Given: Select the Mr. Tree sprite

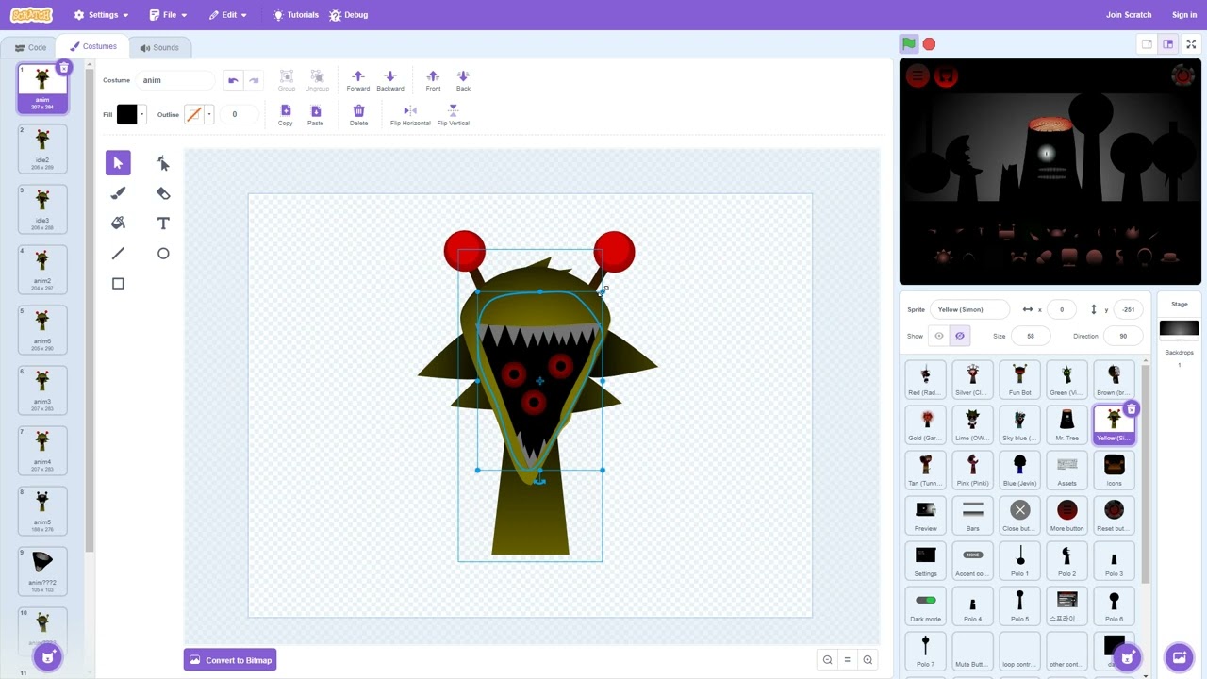Looking at the screenshot, I should (1066, 423).
